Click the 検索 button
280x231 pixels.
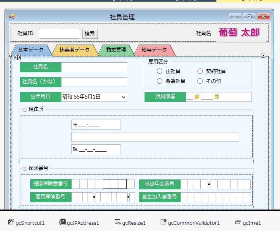pyautogui.click(x=90, y=34)
